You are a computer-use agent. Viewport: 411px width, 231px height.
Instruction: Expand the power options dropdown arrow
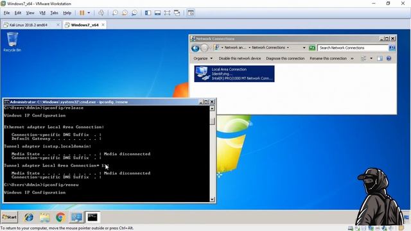click(x=89, y=13)
